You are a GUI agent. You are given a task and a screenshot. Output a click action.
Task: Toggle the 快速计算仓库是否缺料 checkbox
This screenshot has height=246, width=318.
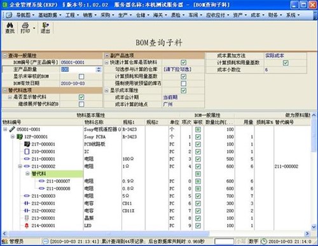pyautogui.click(x=184, y=62)
